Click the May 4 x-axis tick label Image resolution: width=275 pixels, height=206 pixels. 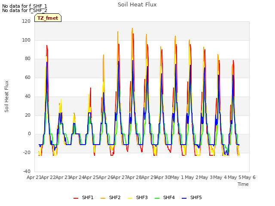220,177
